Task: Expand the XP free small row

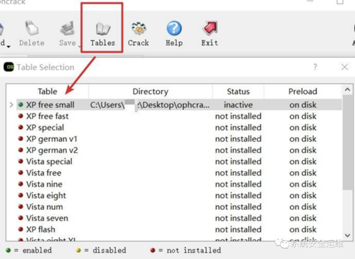Action: click(11, 105)
